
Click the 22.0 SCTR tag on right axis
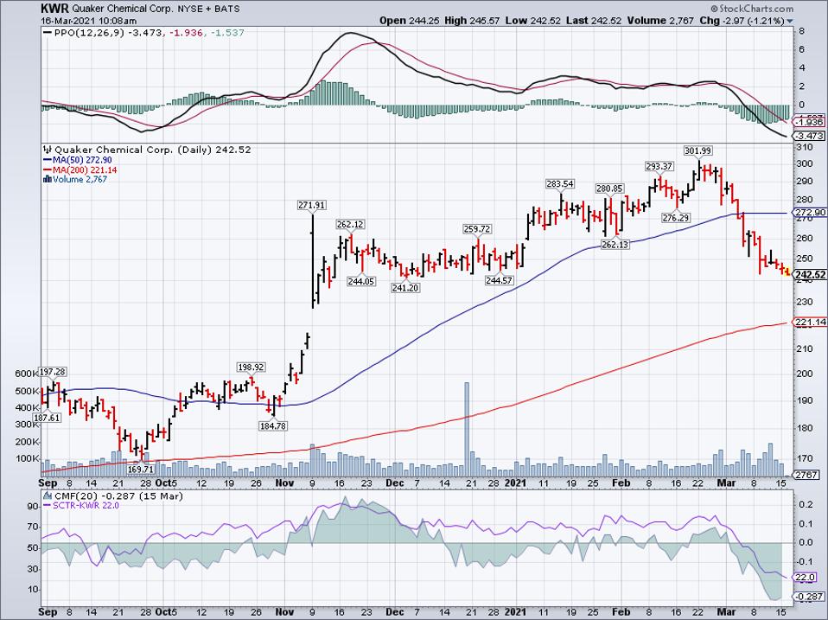tap(806, 578)
